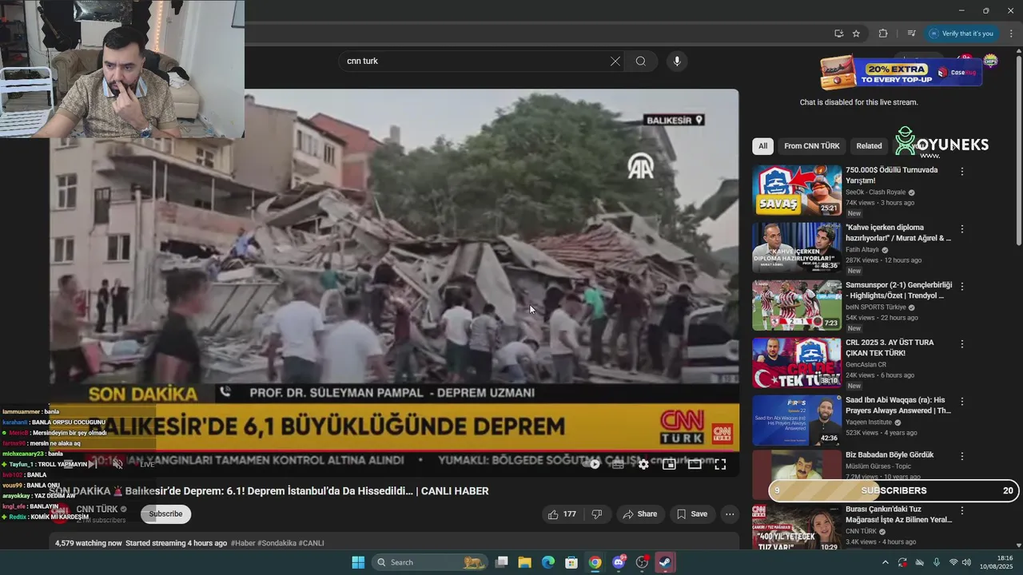Switch to miniplayer mode
Viewport: 1023px width, 575px height.
click(x=669, y=464)
